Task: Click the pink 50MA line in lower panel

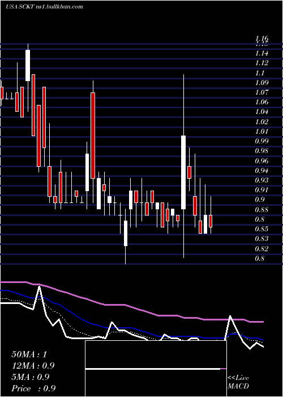Action: coord(131,307)
